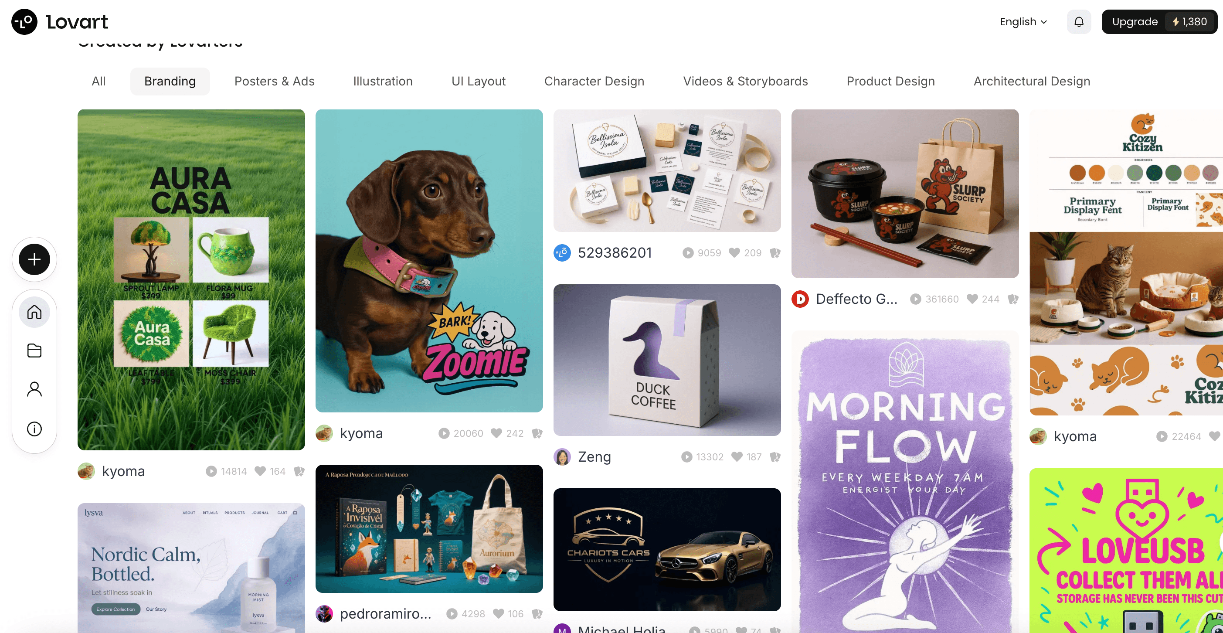Image resolution: width=1223 pixels, height=633 pixels.
Task: Like the Aura Casa post heart
Action: tap(260, 471)
